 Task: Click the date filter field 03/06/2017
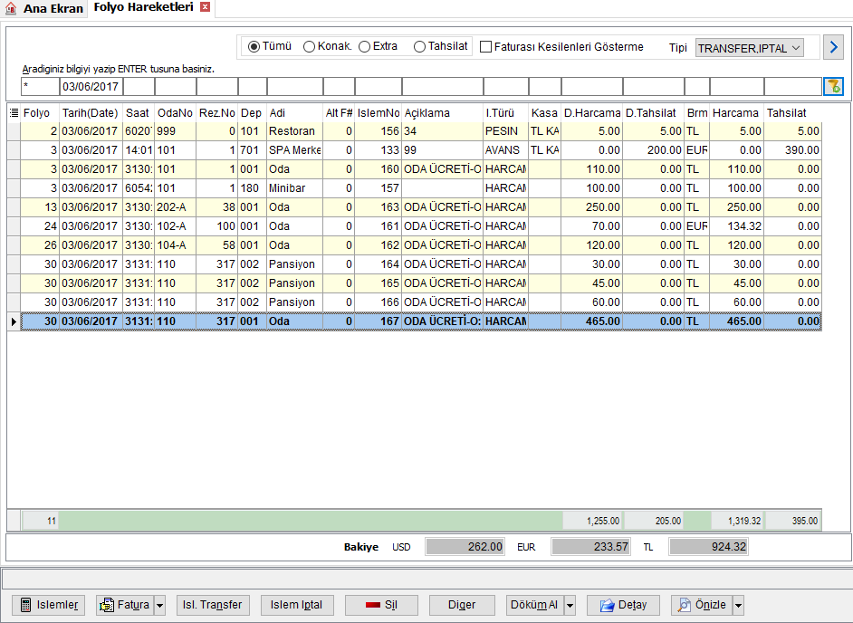click(91, 87)
